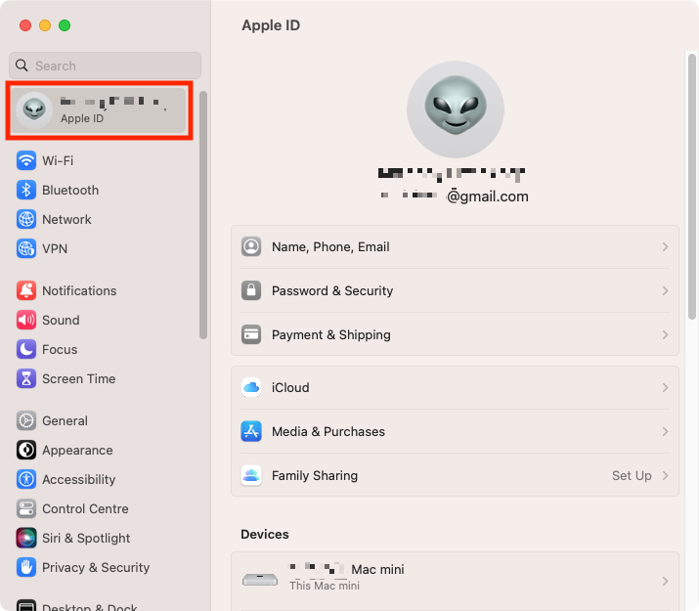Click the green full-screen window button

tap(65, 25)
